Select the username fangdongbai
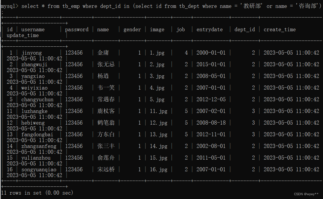Screen dimensions: 323x199 37,135
